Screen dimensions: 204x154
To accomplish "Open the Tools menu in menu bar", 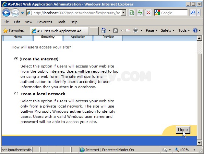I will click(x=61, y=22).
